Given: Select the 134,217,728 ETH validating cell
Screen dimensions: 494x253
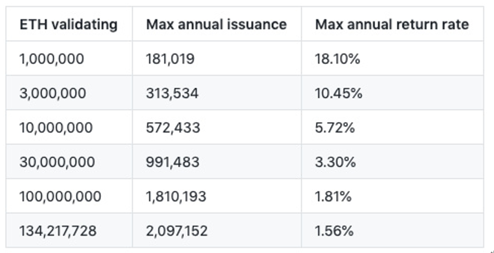Looking at the screenshot, I should (x=58, y=231).
